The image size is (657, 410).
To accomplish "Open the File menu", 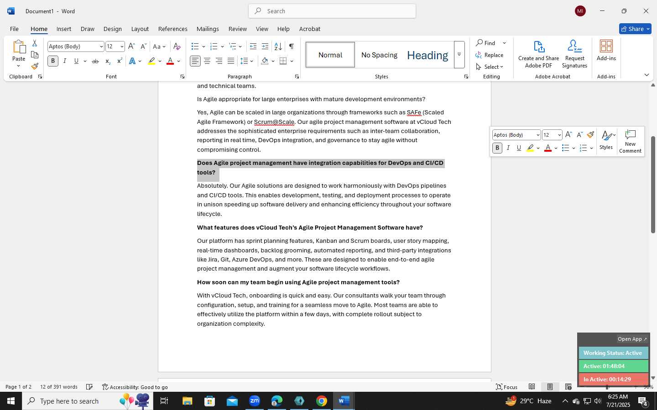I will (x=14, y=29).
